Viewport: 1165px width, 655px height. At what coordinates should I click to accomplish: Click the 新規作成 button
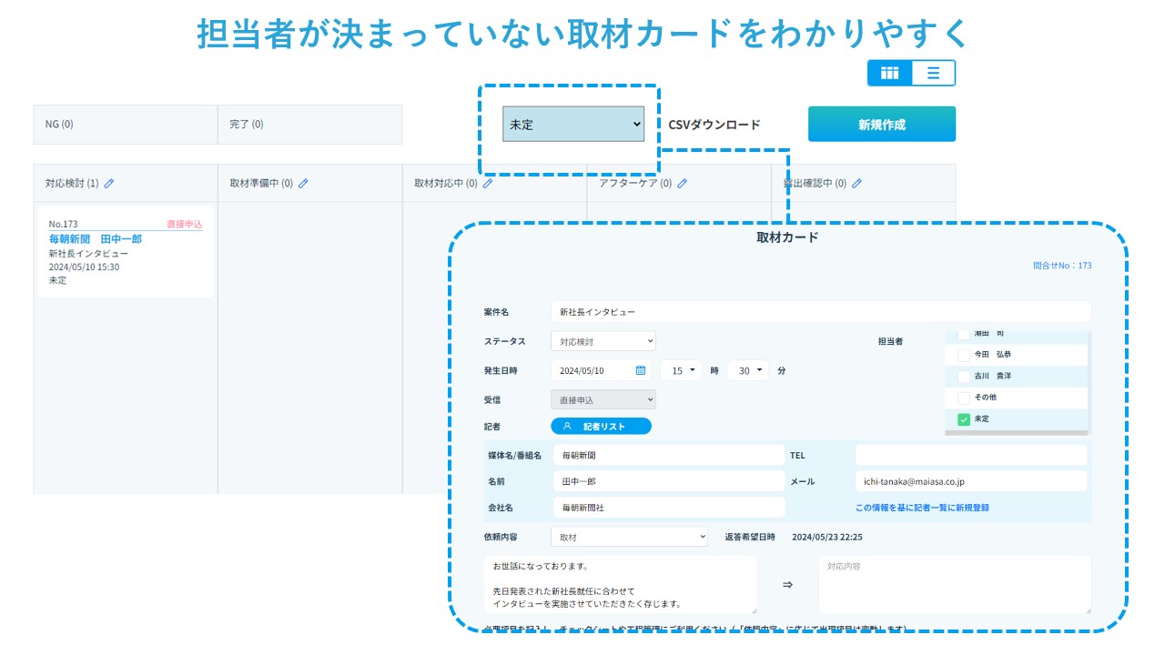[x=881, y=125]
